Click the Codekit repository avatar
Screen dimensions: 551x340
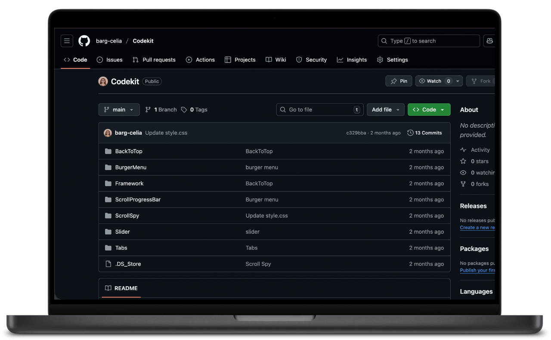103,81
